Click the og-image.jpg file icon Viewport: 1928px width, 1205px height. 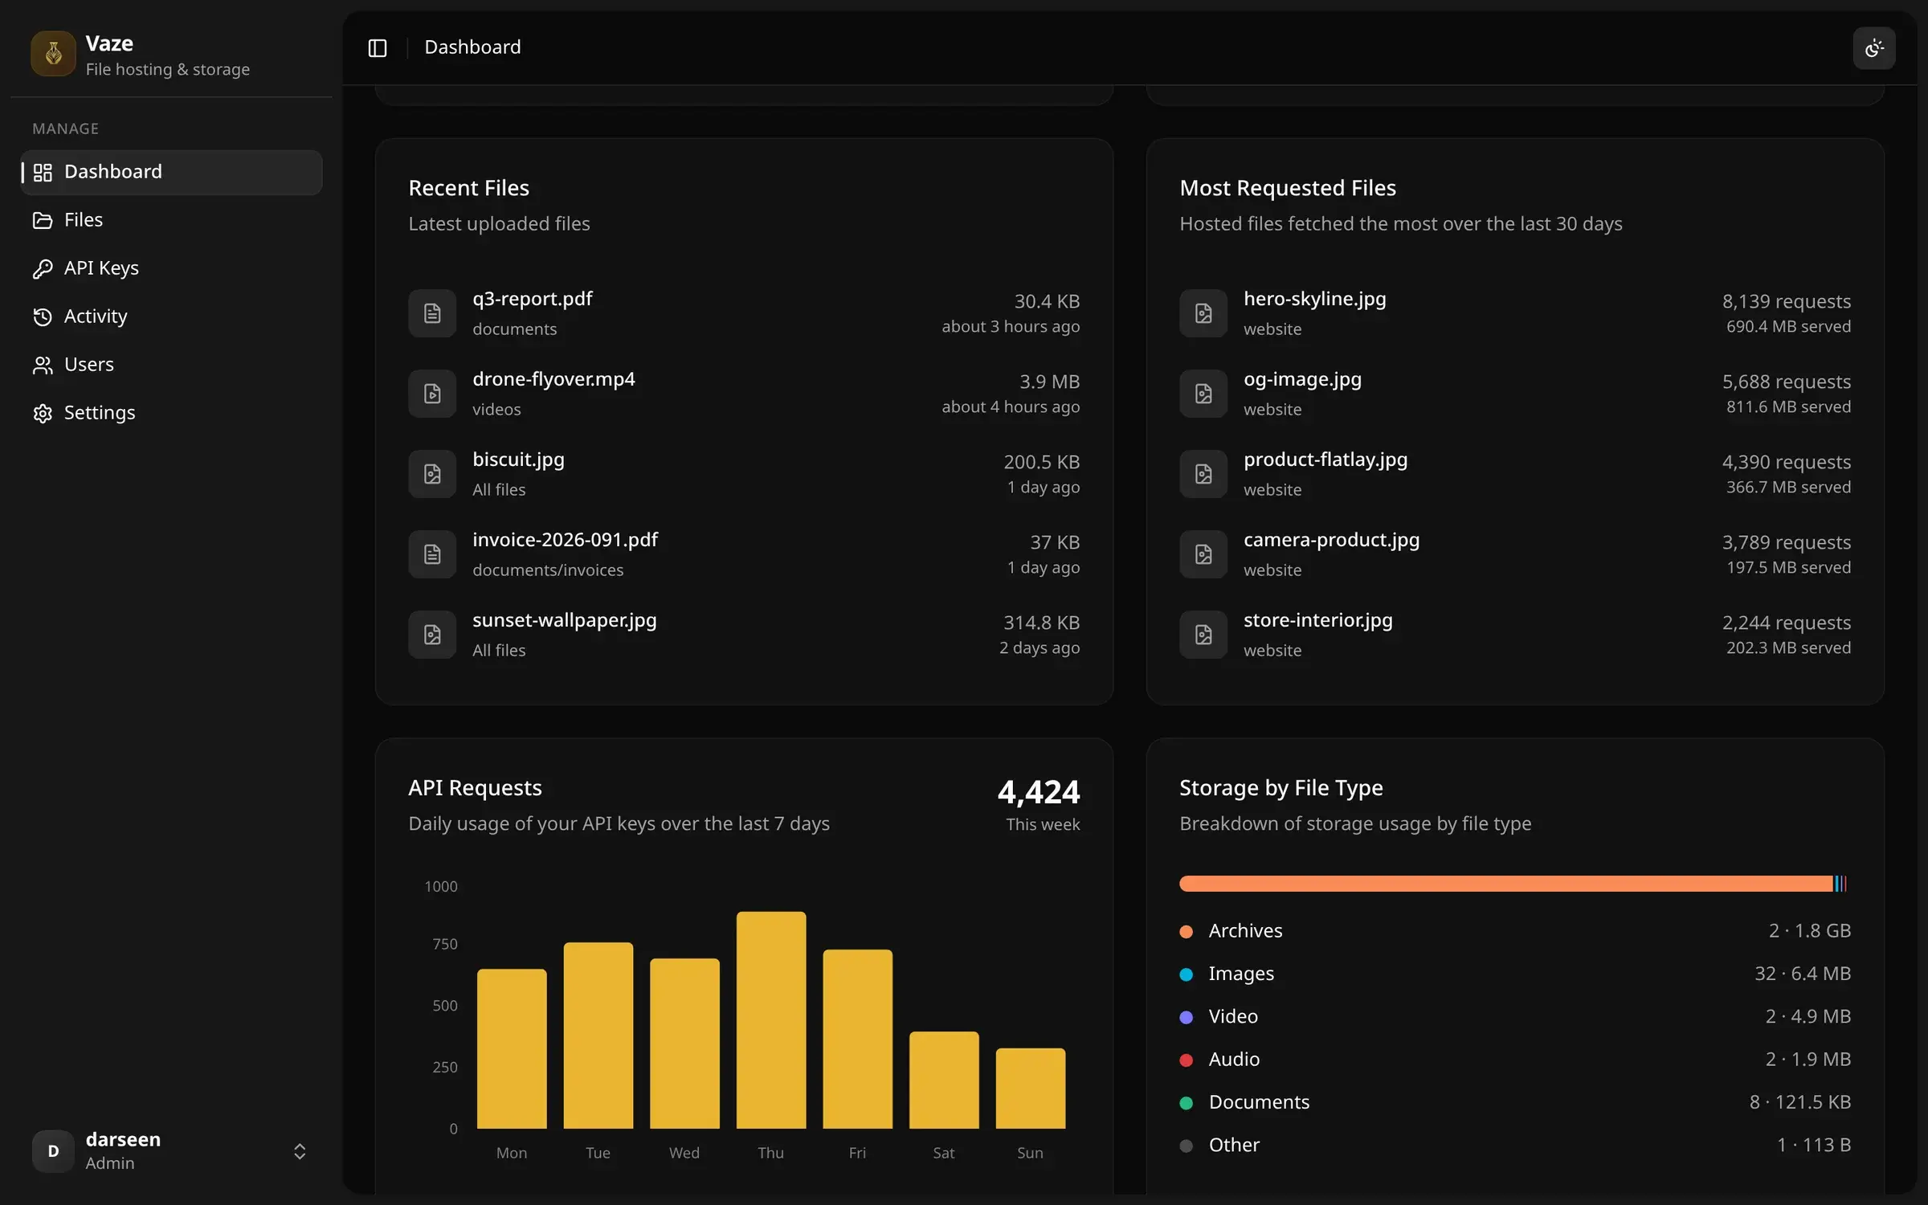click(1203, 394)
